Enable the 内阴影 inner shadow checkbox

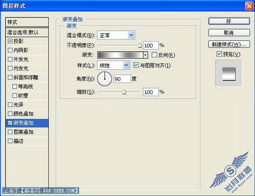(x=10, y=50)
